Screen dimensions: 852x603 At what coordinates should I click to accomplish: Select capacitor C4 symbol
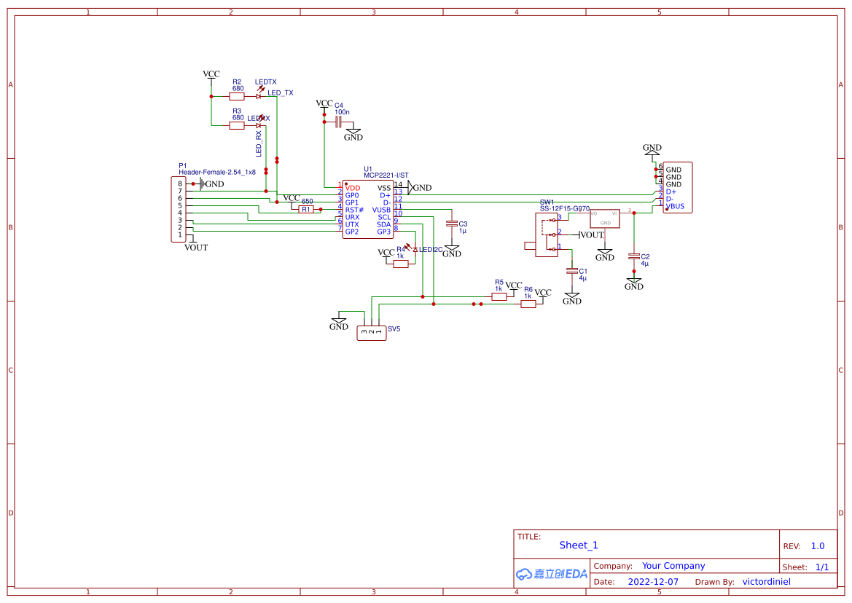[x=338, y=122]
